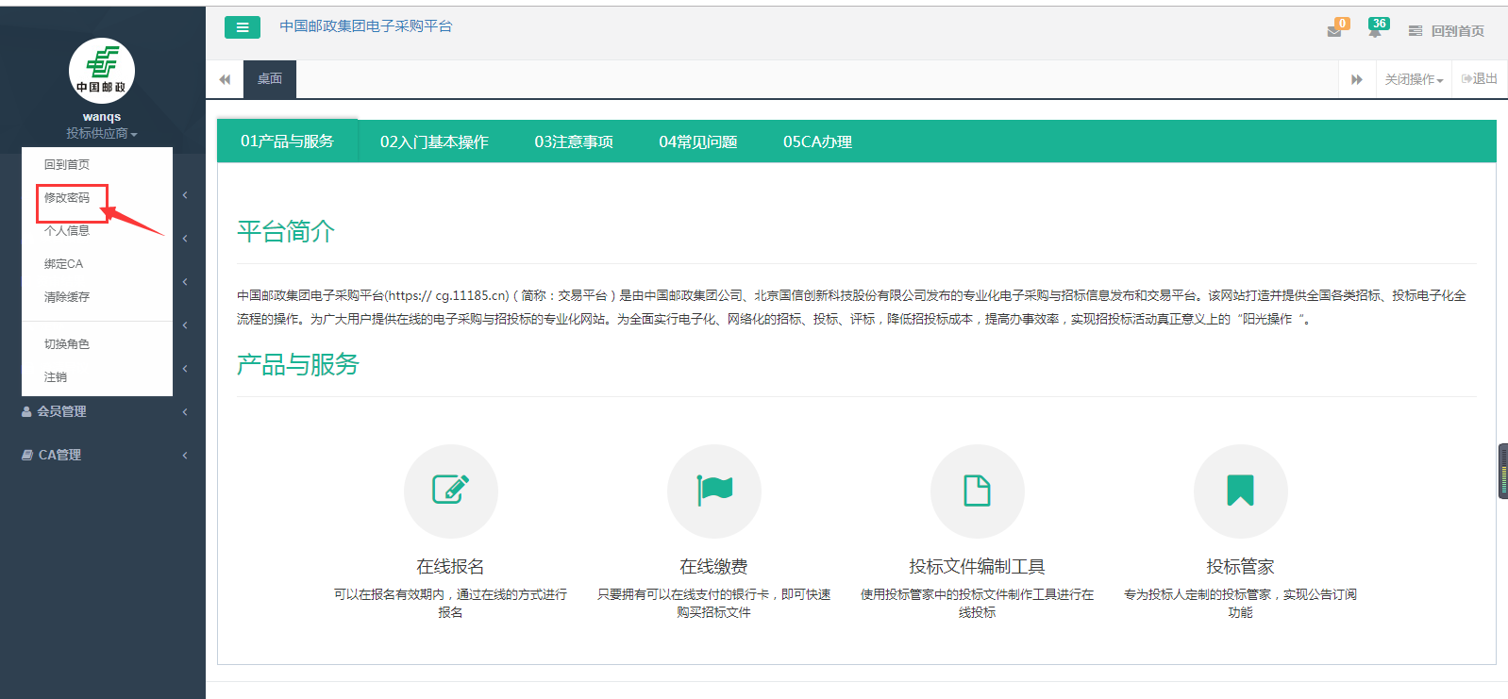Click the 投标文件编制工具 document icon circle
Image resolution: width=1508 pixels, height=699 pixels.
click(x=978, y=491)
